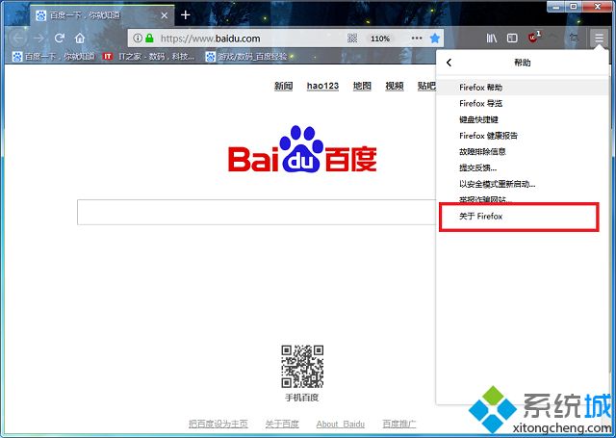Go back from the 帮助 submenu
This screenshot has width=616, height=438.
point(449,63)
